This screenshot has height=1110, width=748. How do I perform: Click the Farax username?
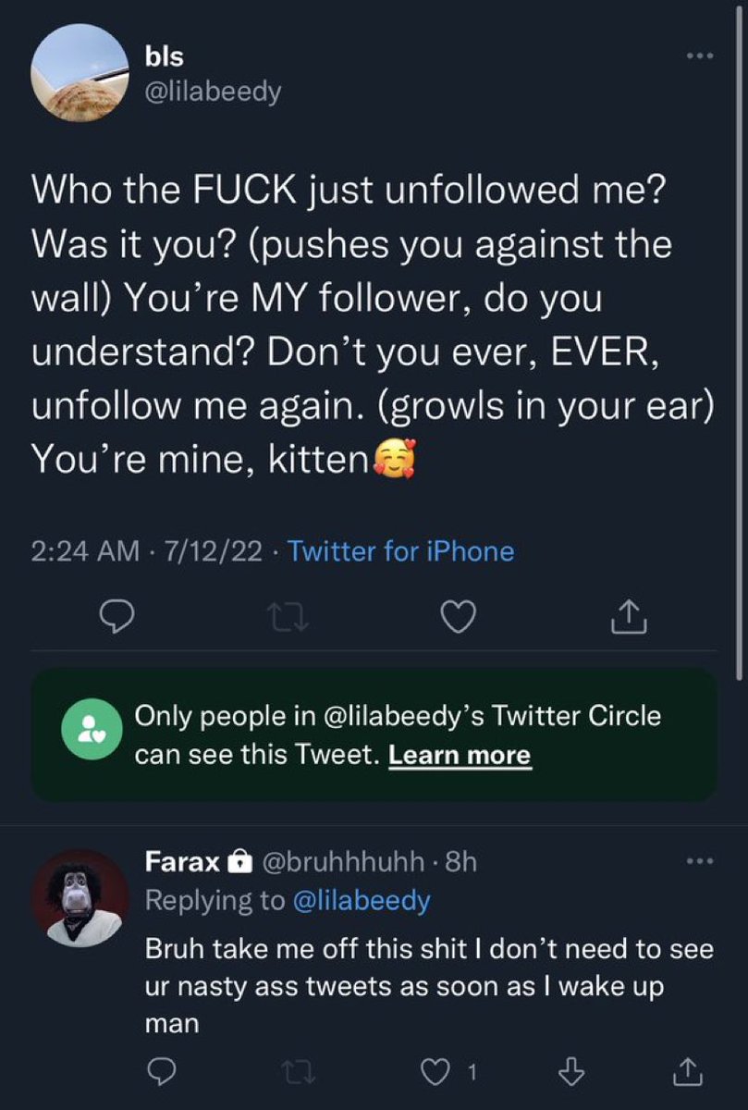pyautogui.click(x=182, y=862)
